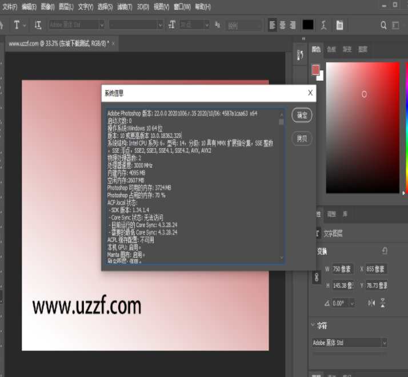408x377 pixels.
Task: Click the W width field 750 像素
Action: point(343,269)
